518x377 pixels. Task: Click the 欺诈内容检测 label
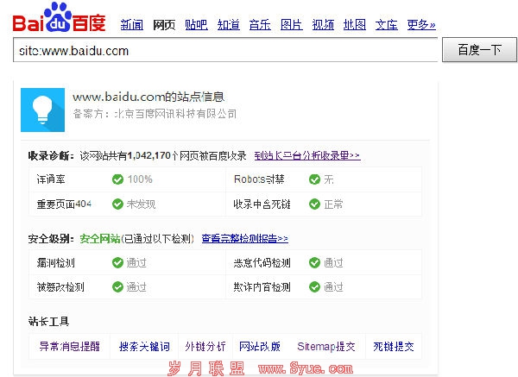(x=262, y=287)
